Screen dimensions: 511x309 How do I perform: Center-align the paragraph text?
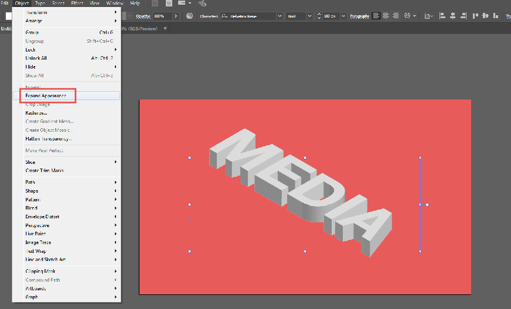386,16
